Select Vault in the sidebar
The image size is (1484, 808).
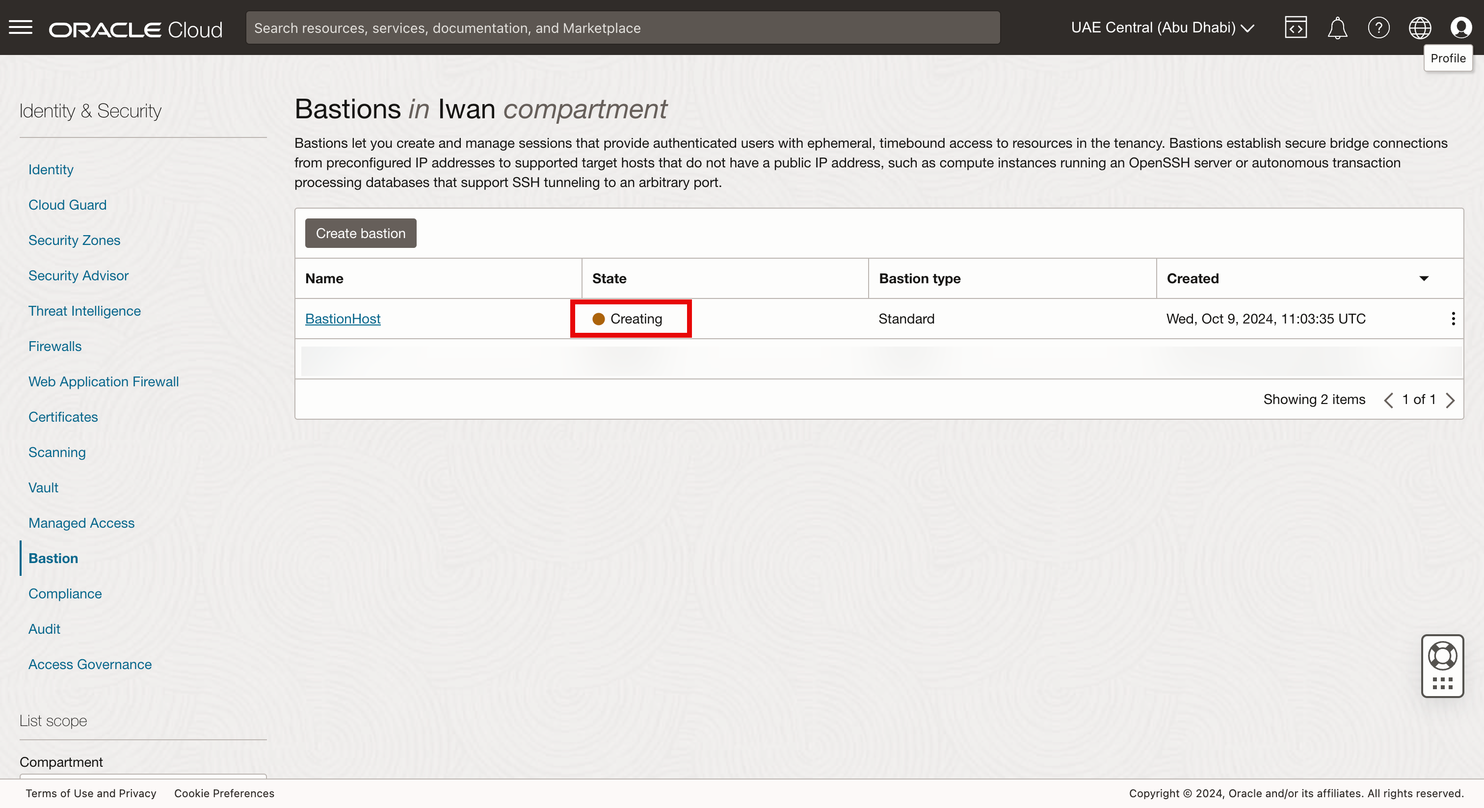(43, 487)
